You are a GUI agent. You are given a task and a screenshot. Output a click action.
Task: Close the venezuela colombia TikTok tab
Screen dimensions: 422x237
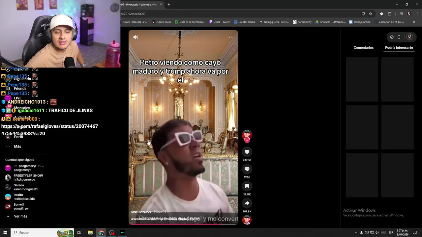161,5
